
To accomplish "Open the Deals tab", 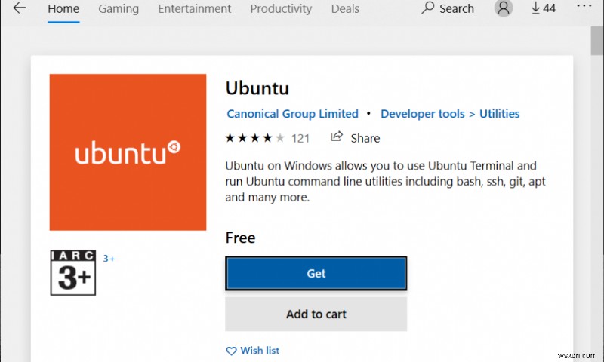I will click(344, 9).
